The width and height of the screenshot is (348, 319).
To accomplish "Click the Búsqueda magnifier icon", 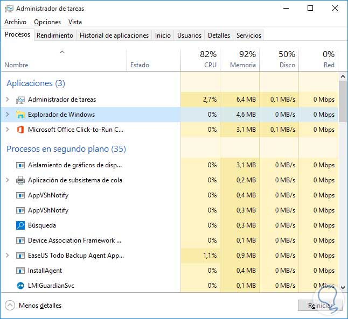I will [x=20, y=225].
